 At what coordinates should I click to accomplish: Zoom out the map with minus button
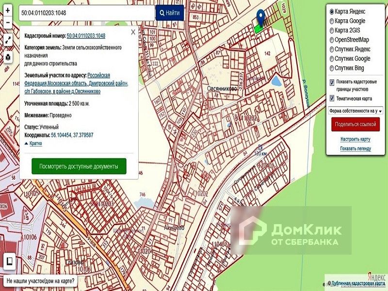(x=8, y=22)
